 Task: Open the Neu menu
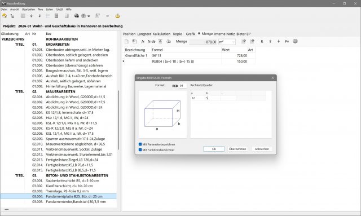41,10
